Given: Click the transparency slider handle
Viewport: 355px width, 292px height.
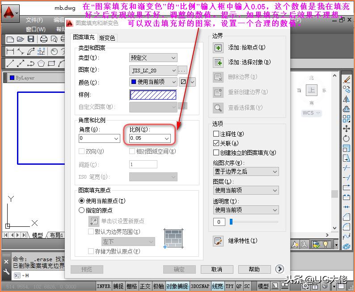Looking at the screenshot, I should pos(231,222).
